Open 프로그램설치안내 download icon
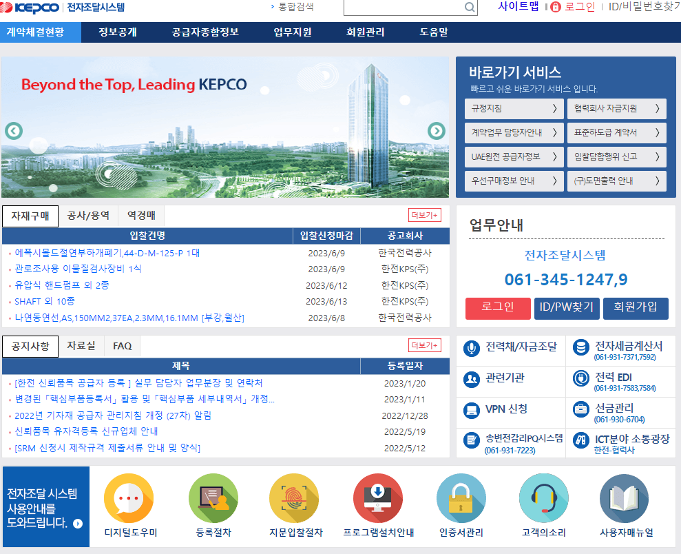This screenshot has height=554, width=681. pyautogui.click(x=378, y=498)
